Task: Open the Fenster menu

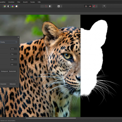Action: 33,2
